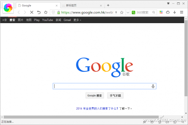
Task: Open Gmail in Google top bar
Action: 67,20
